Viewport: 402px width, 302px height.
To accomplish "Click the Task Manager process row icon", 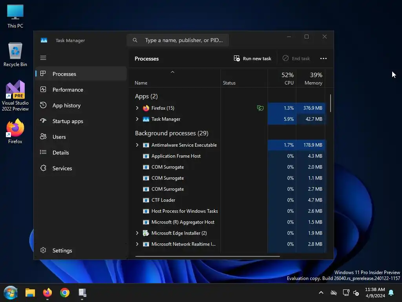I will 146,119.
